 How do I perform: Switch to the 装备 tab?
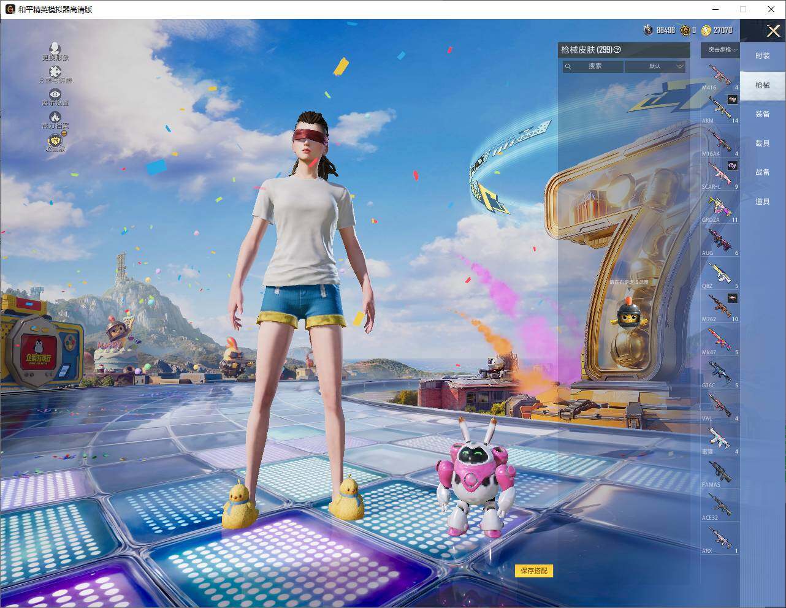[x=763, y=114]
